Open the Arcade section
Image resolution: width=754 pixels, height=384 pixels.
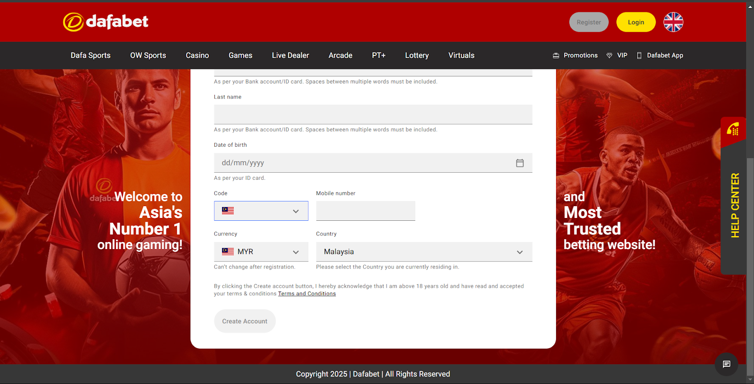(340, 55)
